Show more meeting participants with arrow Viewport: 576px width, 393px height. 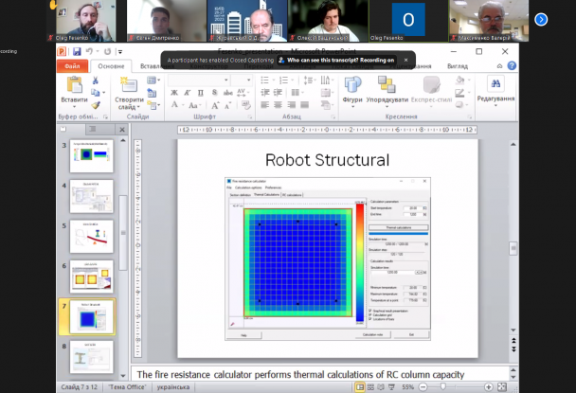click(x=541, y=19)
